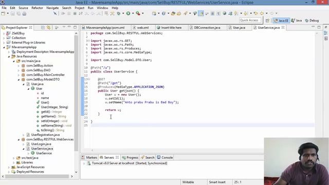The image size is (329, 185).
Task: Open dropdown next to Run button
Action: 133,13
